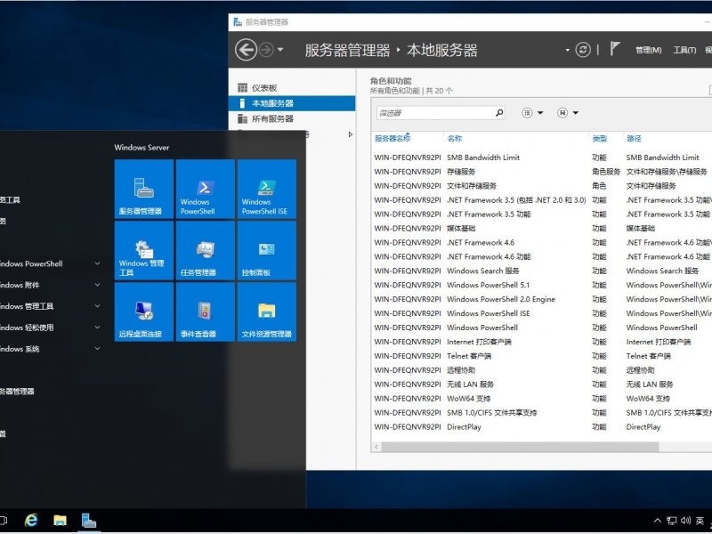Select 仪表板 in the sidebar
Screen dimensions: 712x534
pyautogui.click(x=292, y=87)
